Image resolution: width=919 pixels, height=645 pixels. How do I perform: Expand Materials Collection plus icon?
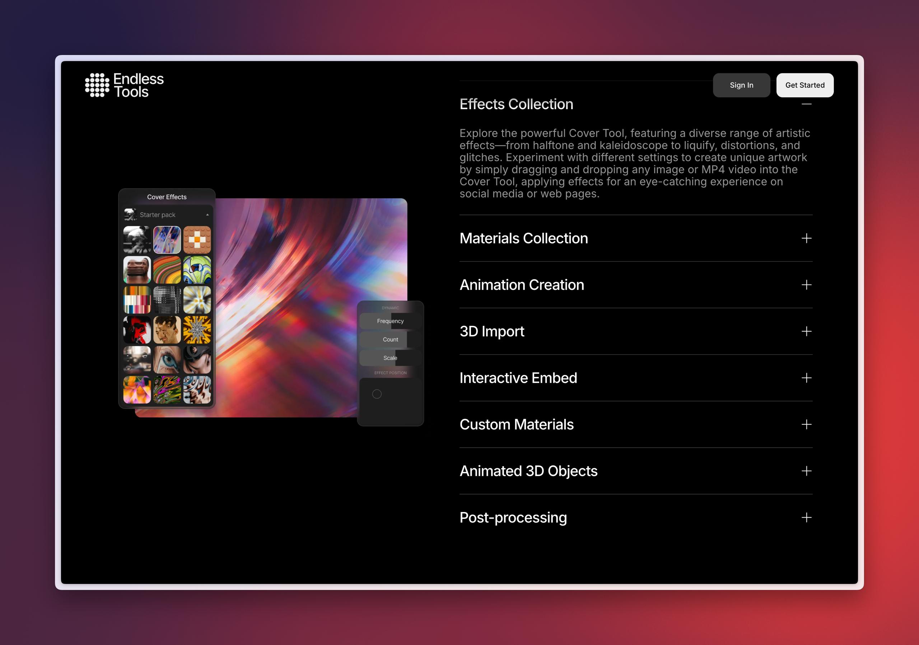pos(807,238)
